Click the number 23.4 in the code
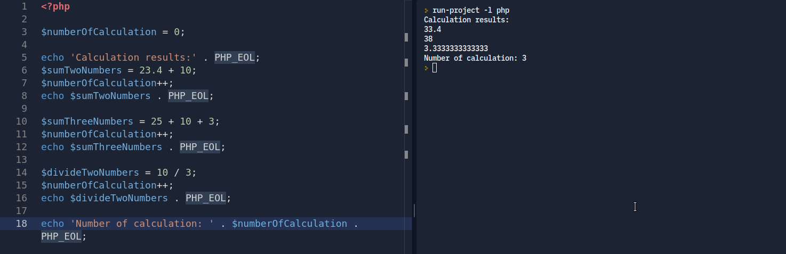The image size is (786, 254). [x=162, y=70]
